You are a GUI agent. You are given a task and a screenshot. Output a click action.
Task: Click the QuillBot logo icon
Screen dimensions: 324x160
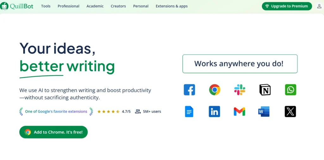(4, 6)
